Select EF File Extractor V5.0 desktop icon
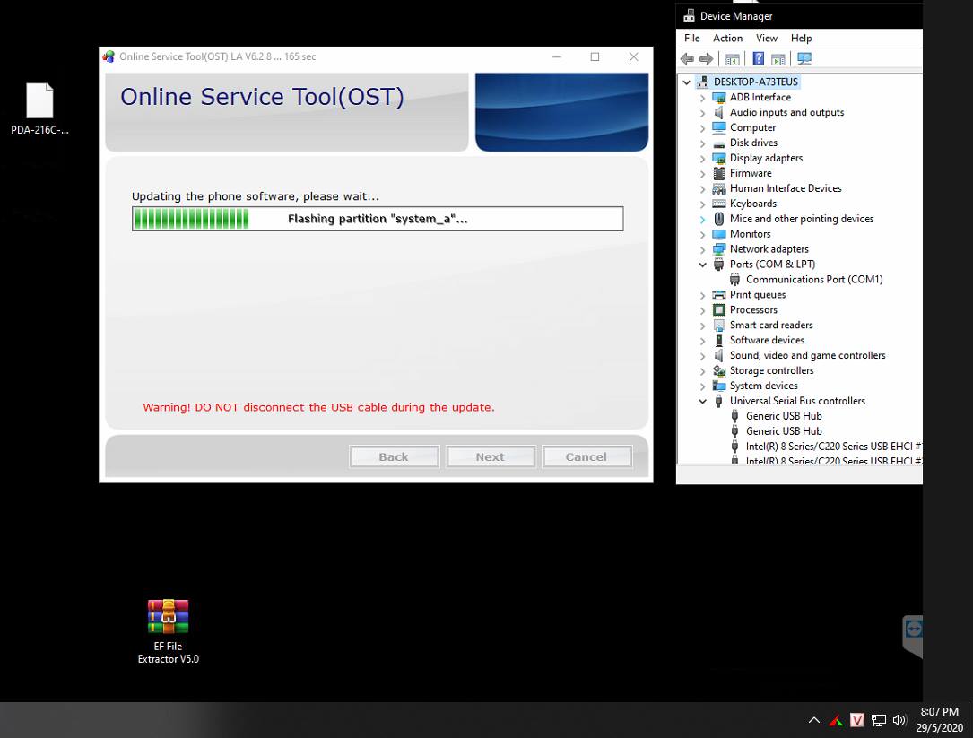The width and height of the screenshot is (973, 738). pyautogui.click(x=169, y=632)
